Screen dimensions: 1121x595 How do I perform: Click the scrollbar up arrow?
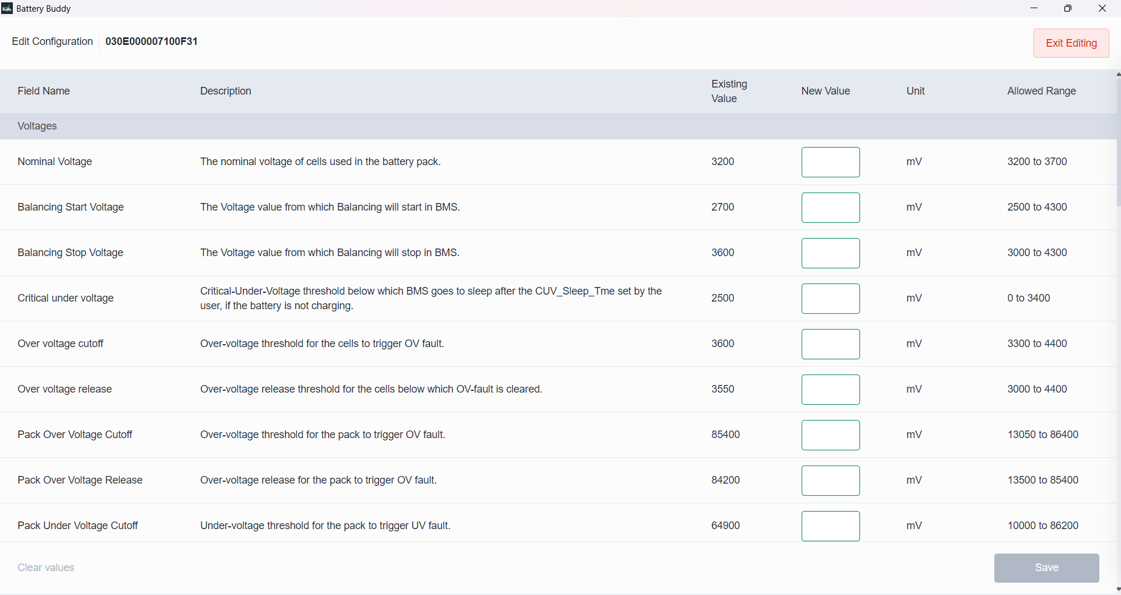1118,75
